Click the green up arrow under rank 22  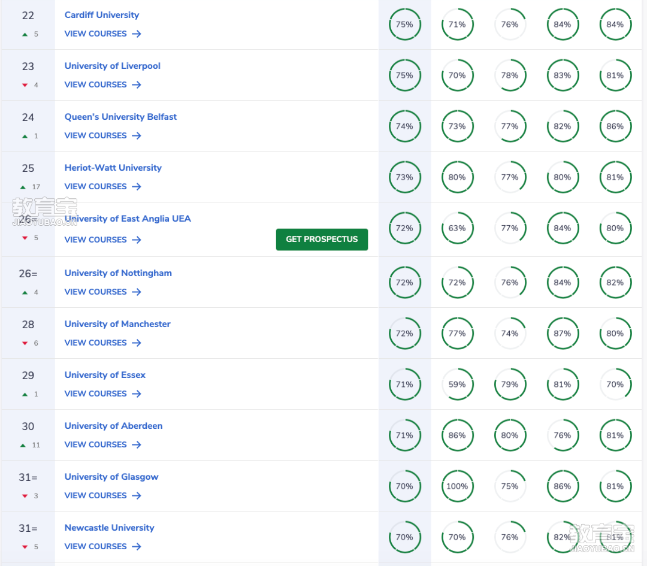click(25, 35)
